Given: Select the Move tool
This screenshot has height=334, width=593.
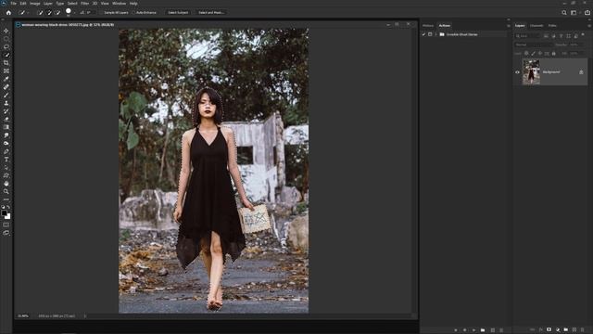Looking at the screenshot, I should click(6, 31).
